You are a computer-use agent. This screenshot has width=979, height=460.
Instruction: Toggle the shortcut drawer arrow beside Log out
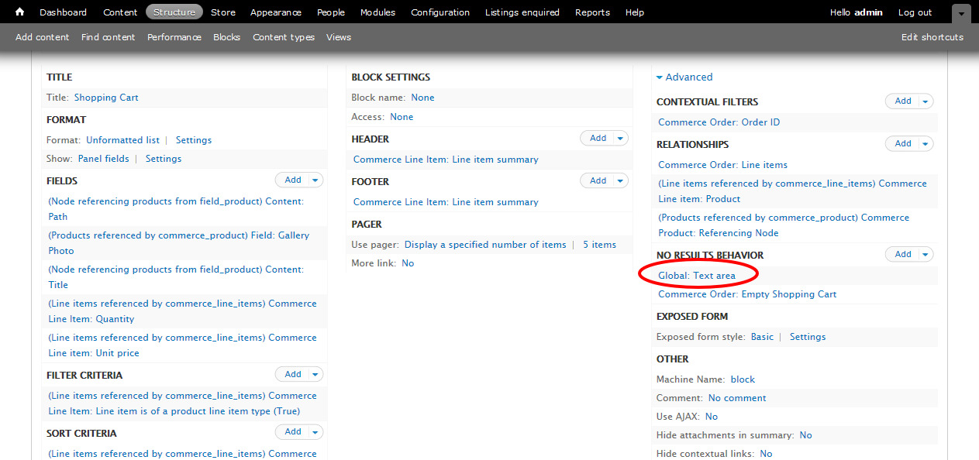(x=961, y=14)
